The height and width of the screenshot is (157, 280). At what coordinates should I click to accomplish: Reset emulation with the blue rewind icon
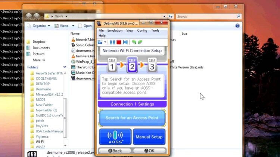coord(125,42)
